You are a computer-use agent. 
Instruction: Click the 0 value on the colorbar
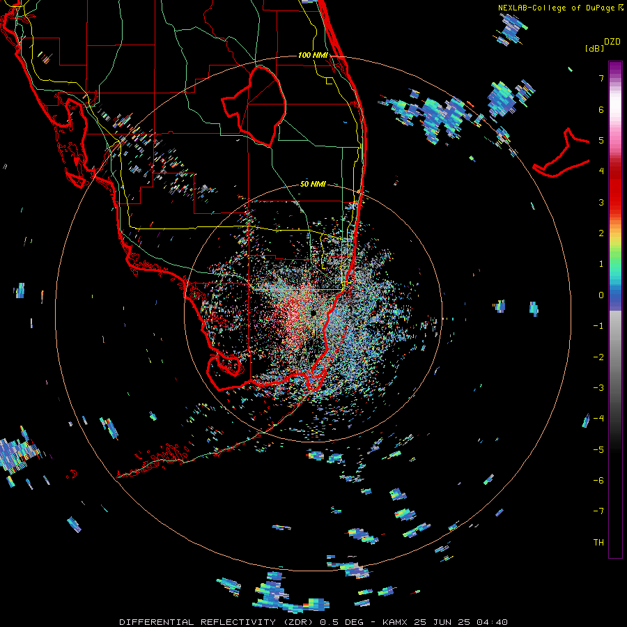601,295
